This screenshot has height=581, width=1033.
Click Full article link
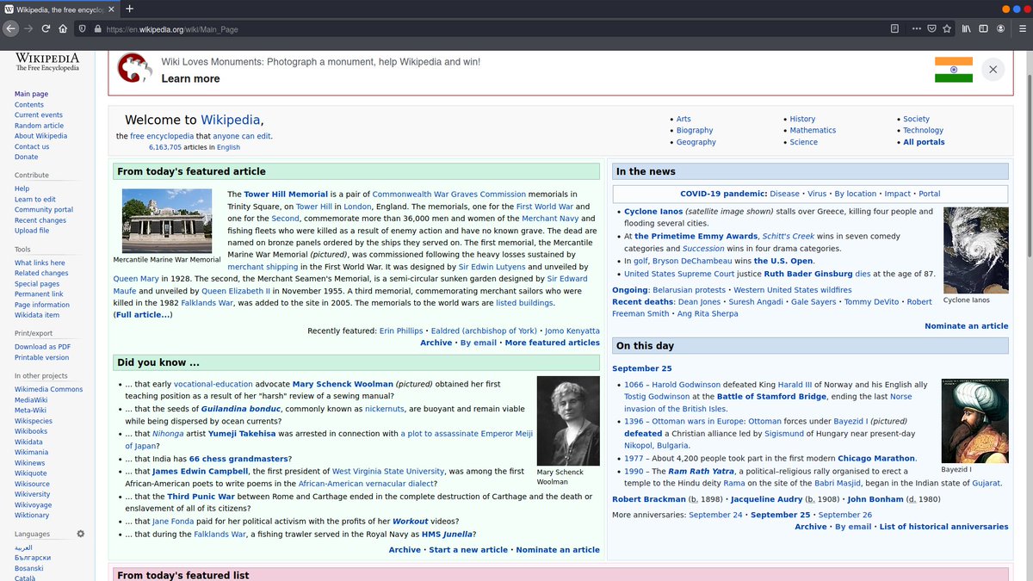click(143, 315)
